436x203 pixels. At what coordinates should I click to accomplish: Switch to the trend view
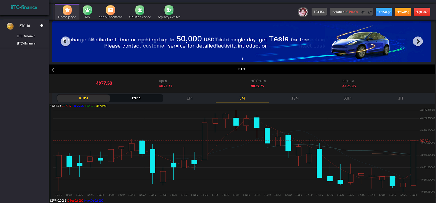pos(136,98)
